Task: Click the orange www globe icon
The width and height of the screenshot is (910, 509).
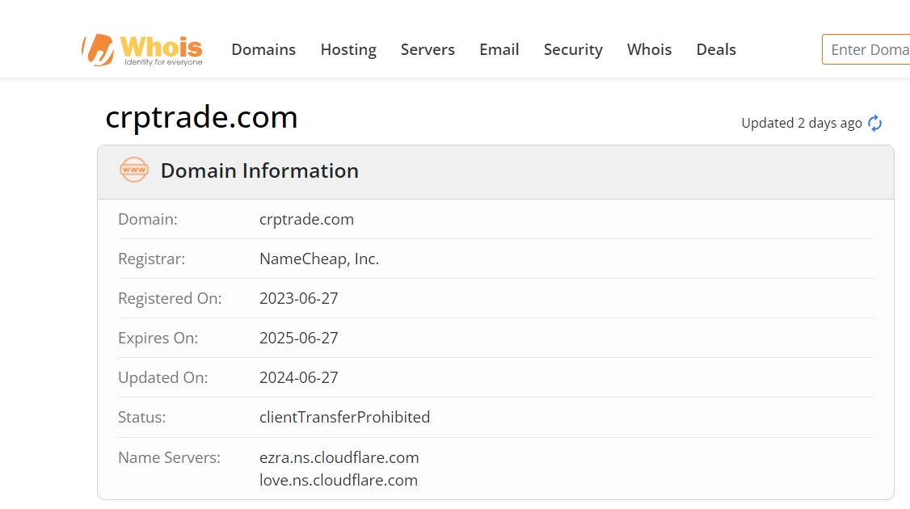Action: [x=133, y=170]
